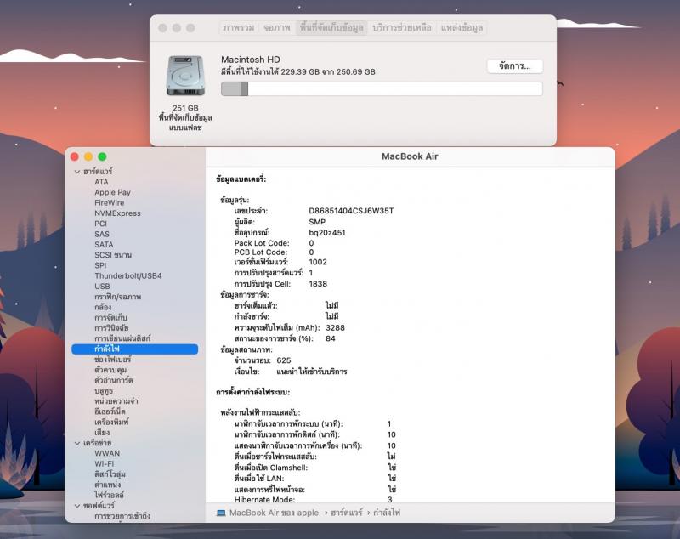
Task: Collapse the เครือข่าย section in sidebar
Action: pyautogui.click(x=76, y=443)
